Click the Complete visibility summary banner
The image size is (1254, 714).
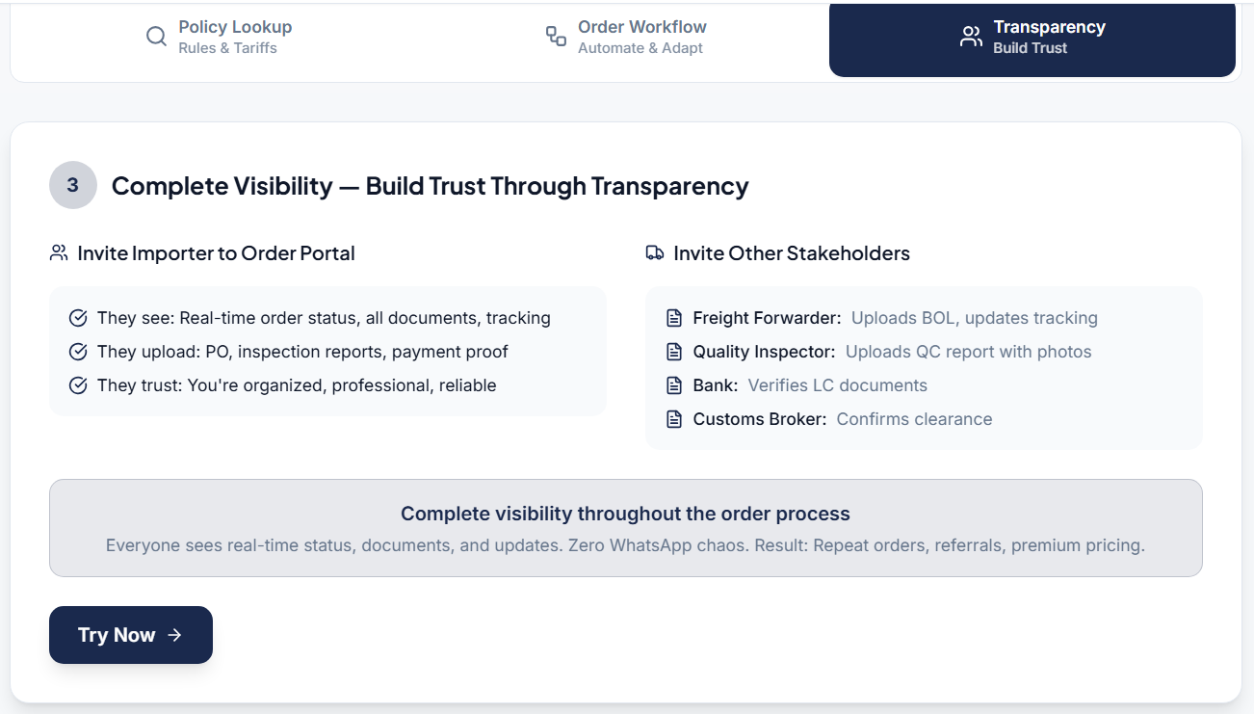pos(626,528)
